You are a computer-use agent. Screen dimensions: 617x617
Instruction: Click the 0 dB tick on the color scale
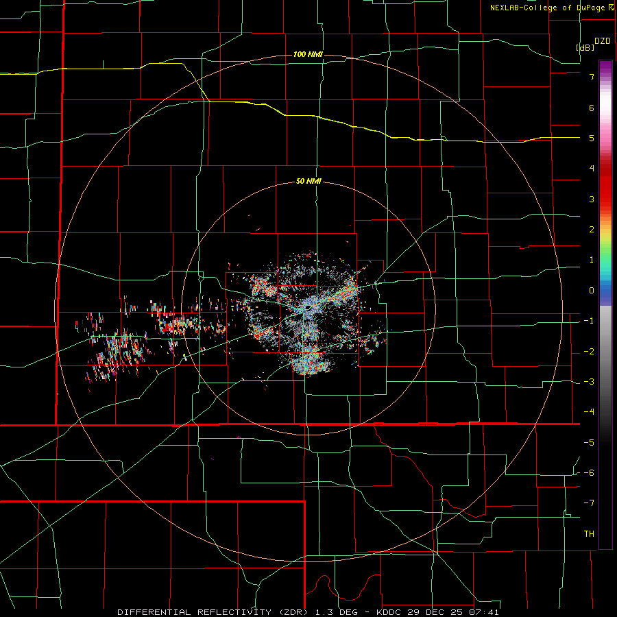[x=592, y=291]
